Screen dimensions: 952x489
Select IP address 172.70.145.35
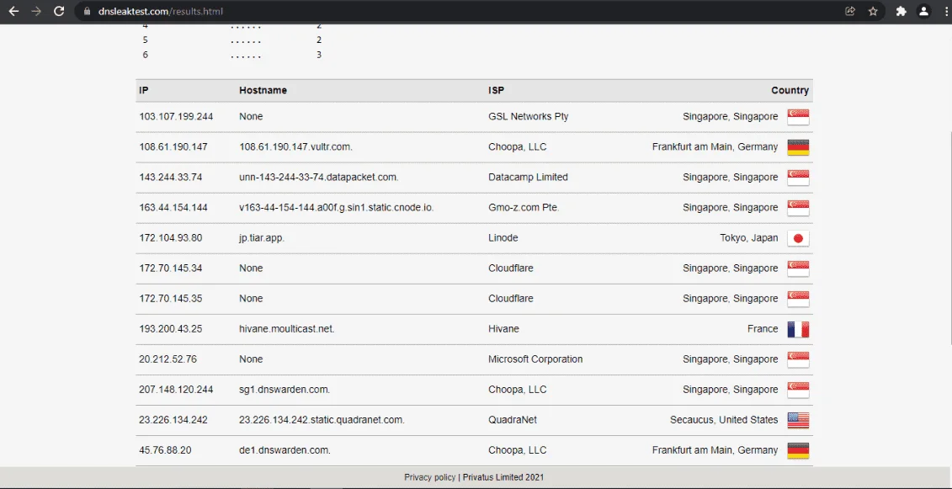tap(171, 298)
